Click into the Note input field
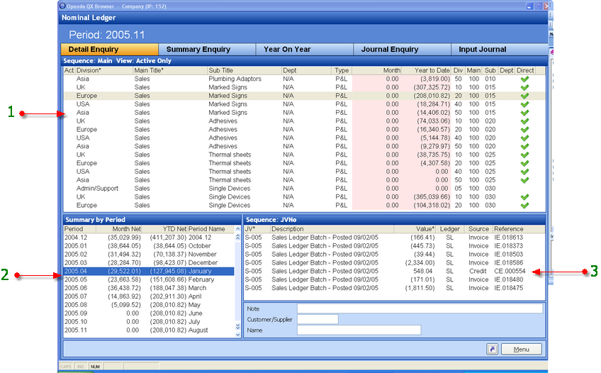 (x=420, y=308)
